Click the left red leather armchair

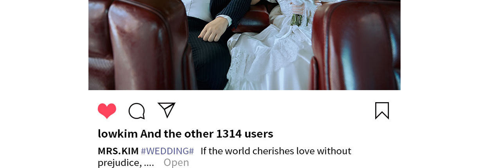[141, 45]
